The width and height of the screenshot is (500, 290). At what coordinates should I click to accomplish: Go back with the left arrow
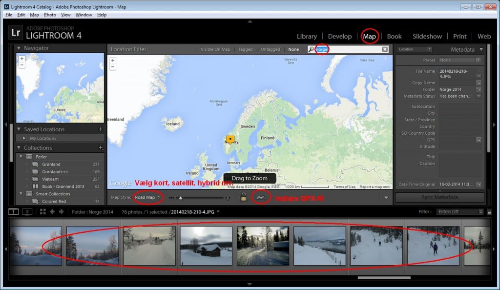click(x=52, y=211)
